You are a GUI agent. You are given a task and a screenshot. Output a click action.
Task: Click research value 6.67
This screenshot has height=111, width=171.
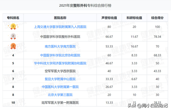[x=134, y=79]
